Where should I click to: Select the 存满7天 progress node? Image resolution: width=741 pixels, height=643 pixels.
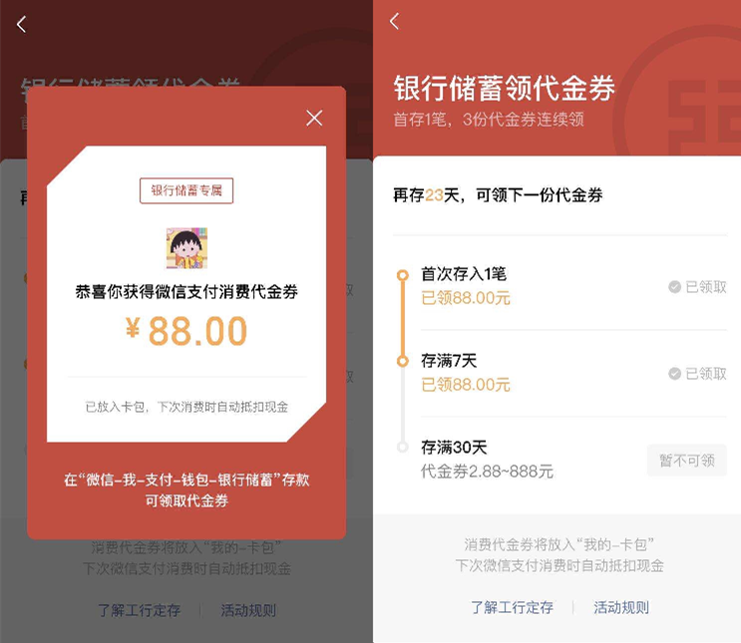tap(403, 362)
